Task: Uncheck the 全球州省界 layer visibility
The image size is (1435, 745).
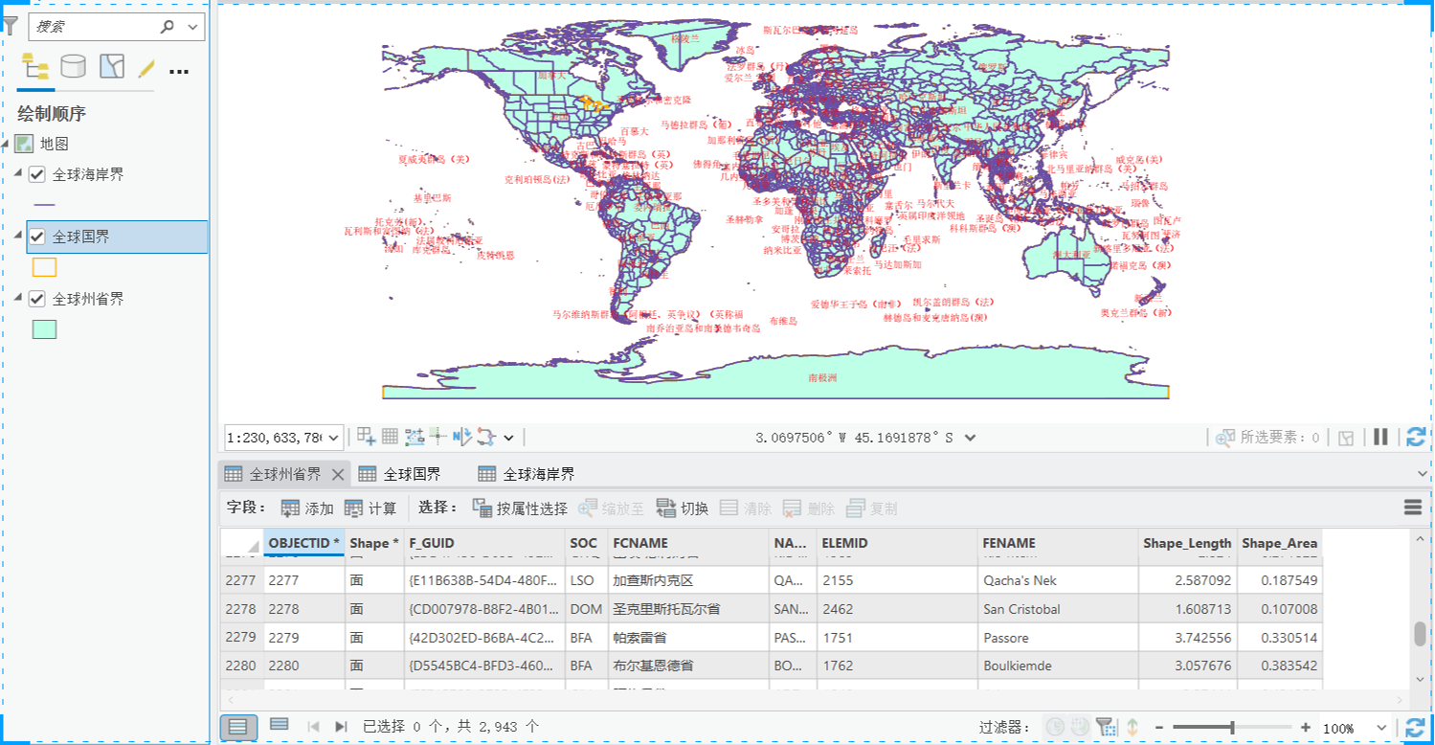Action: pyautogui.click(x=37, y=299)
